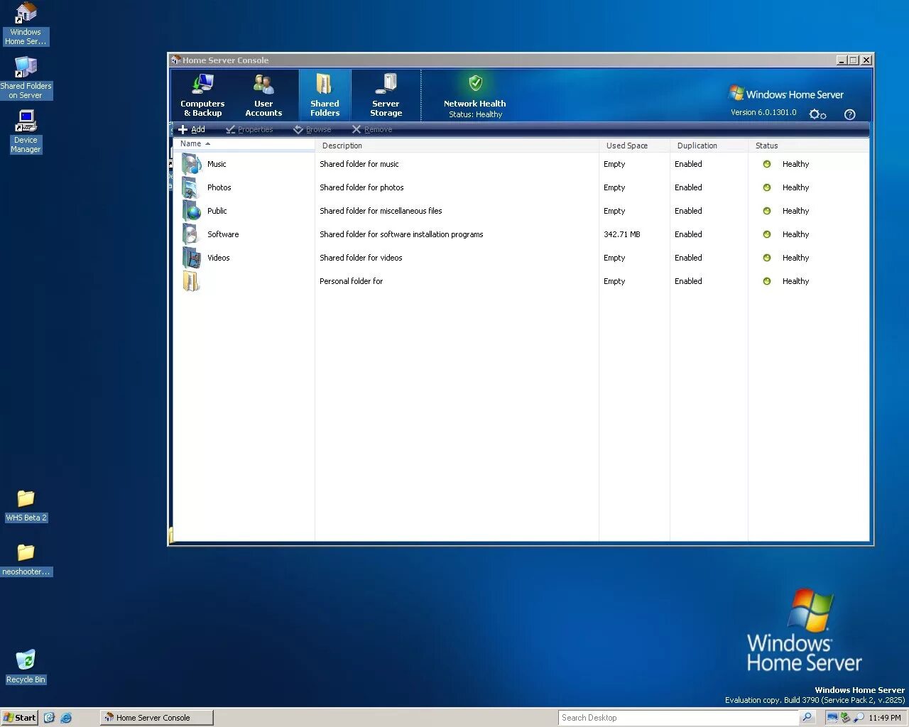Open the neoshooter desktop folder

[26, 559]
